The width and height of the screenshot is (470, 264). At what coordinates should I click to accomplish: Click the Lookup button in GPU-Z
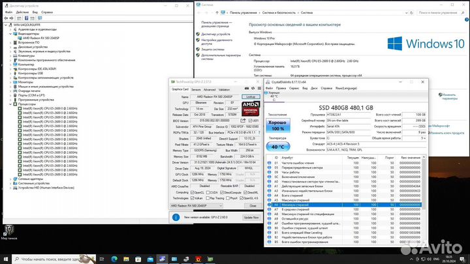[251, 96]
